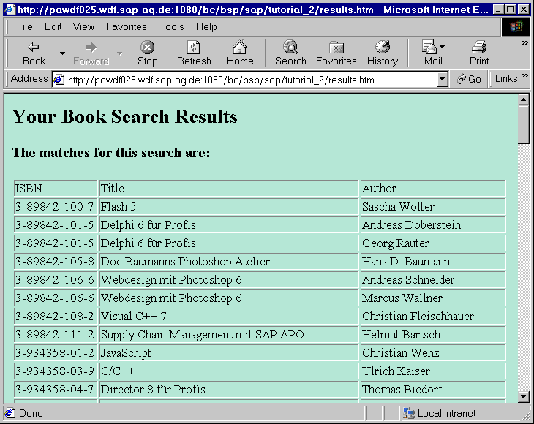The height and width of the screenshot is (424, 534).
Task: Click 'Supply Chain Management mit SAP APO'
Action: click(x=229, y=335)
